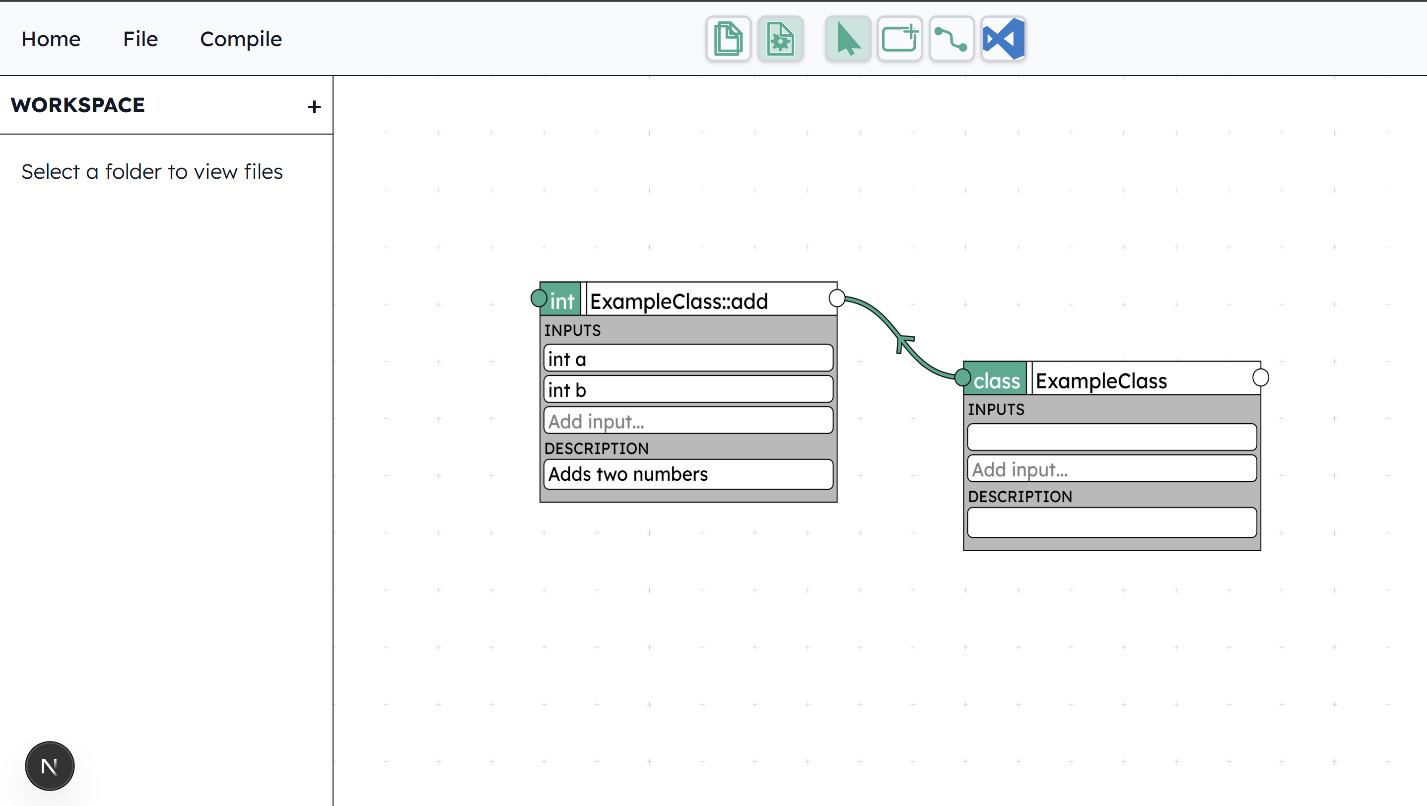Image resolution: width=1427 pixels, height=806 pixels.
Task: Click the 'int a' input field
Action: pyautogui.click(x=688, y=359)
